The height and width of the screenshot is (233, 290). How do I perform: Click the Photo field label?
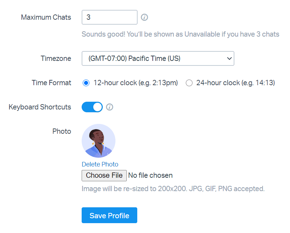click(62, 131)
